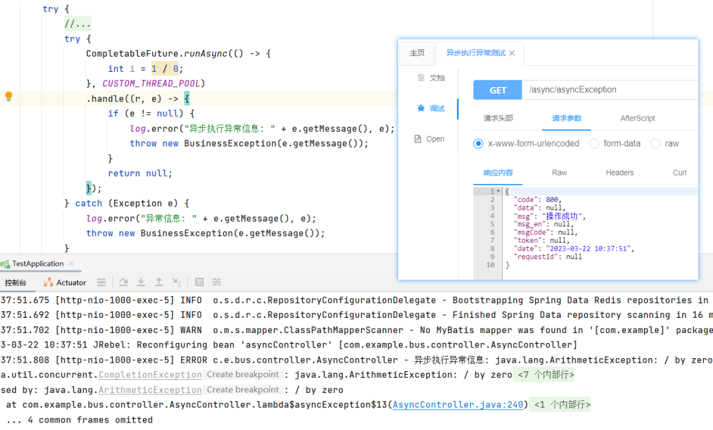Click the CUSTOM_THREAD_POOL constant in code
Viewport: 713px width, 430px height.
coord(151,84)
